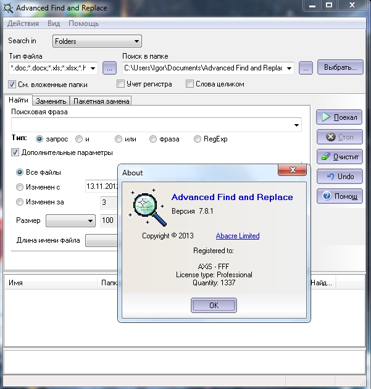Click the Размер value field with 100
The height and width of the screenshot is (389, 371).
tap(109, 220)
